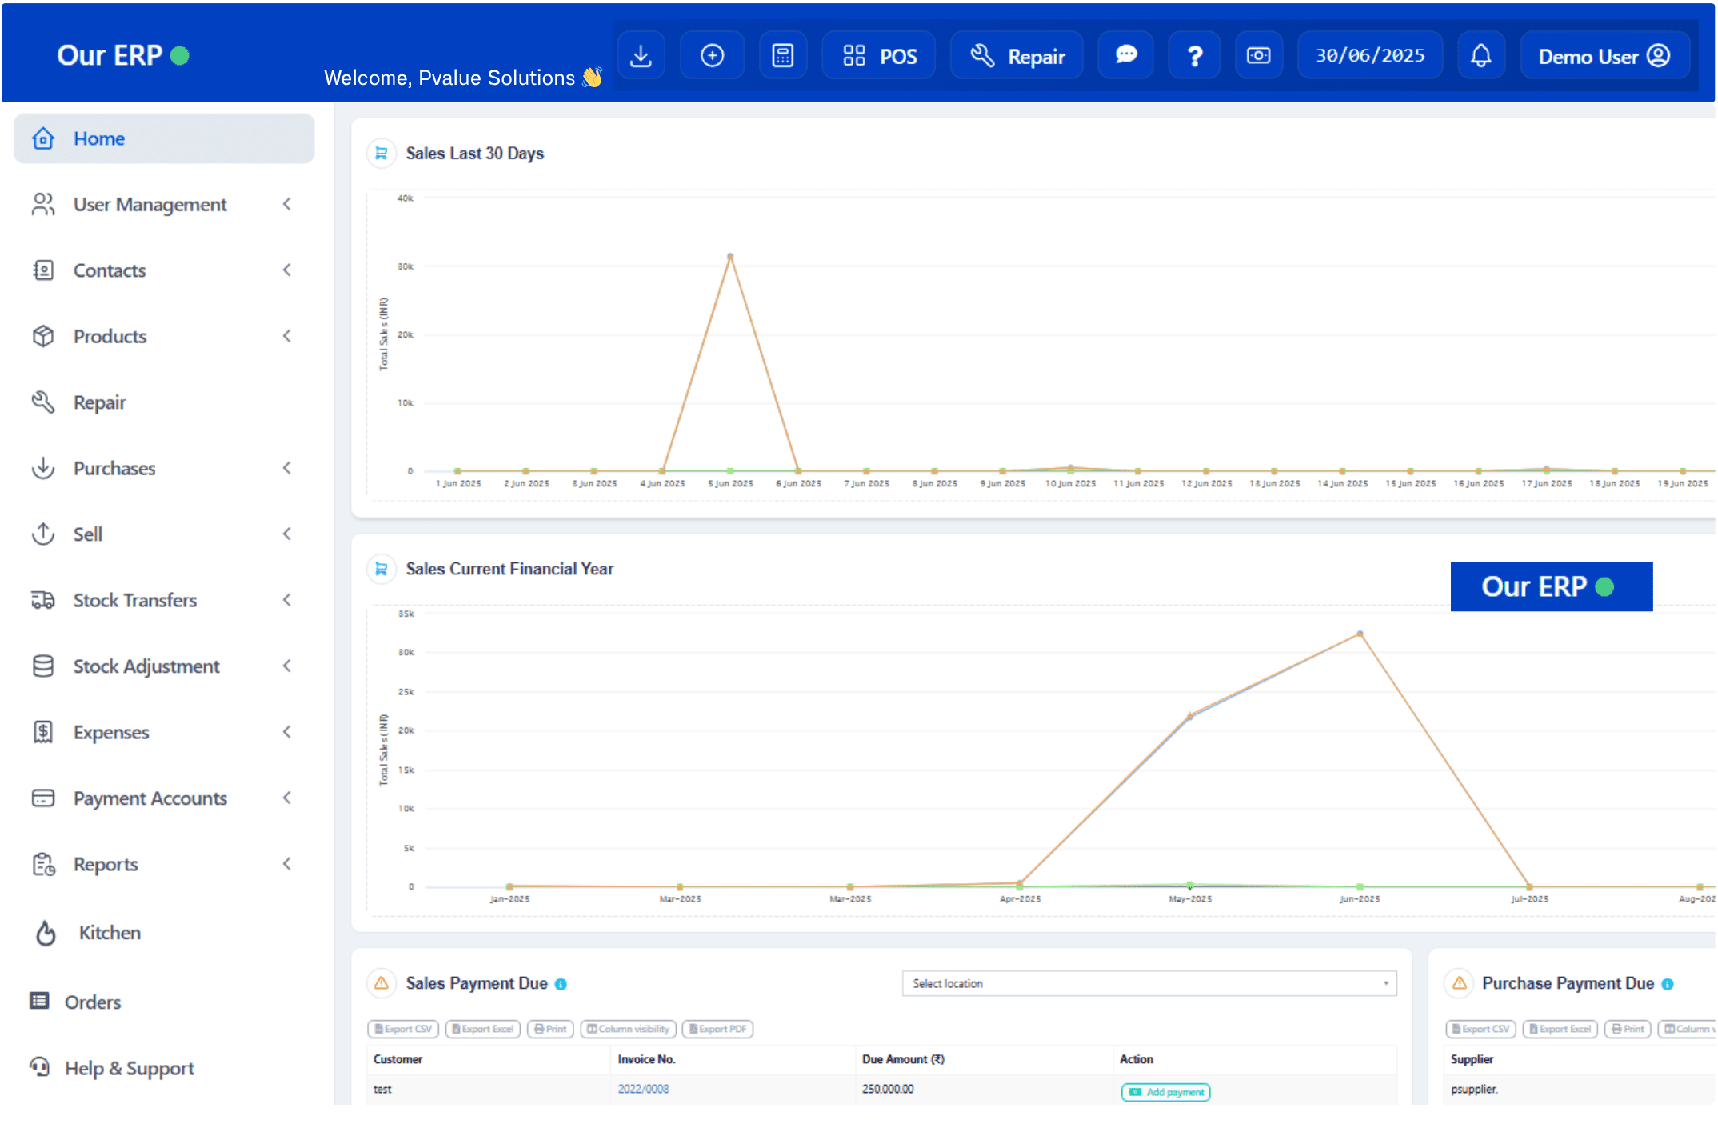The width and height of the screenshot is (1718, 1128).
Task: Click the plus icon to create a new record
Action: click(712, 55)
